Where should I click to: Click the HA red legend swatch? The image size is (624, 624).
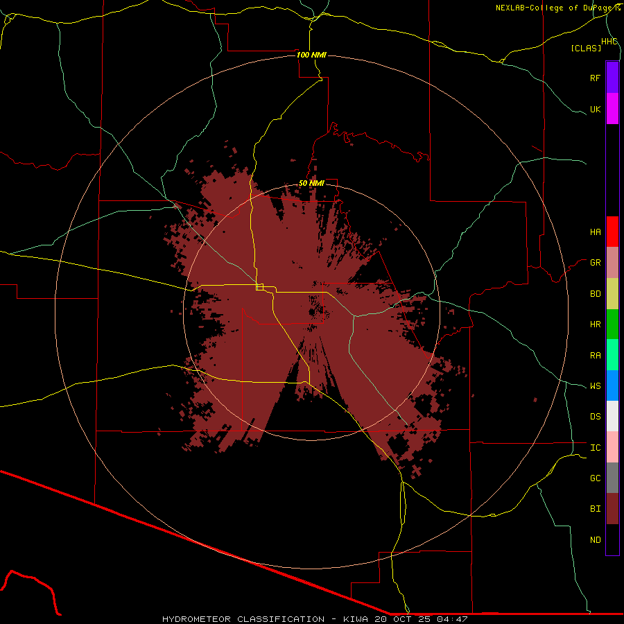(612, 232)
